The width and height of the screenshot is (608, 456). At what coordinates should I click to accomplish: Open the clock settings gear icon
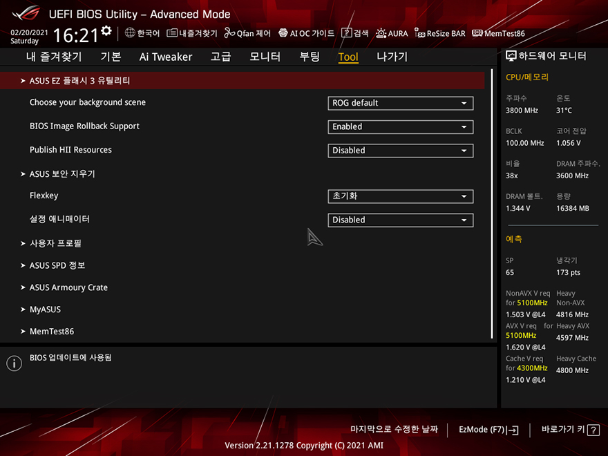[106, 30]
